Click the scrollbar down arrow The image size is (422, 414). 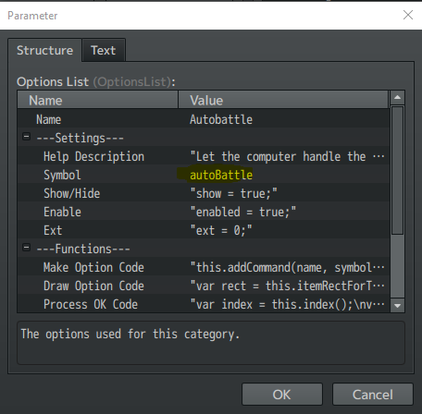point(397,306)
